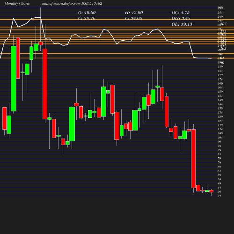Click the 159 price axis label
234x234 pixels.
220,92
